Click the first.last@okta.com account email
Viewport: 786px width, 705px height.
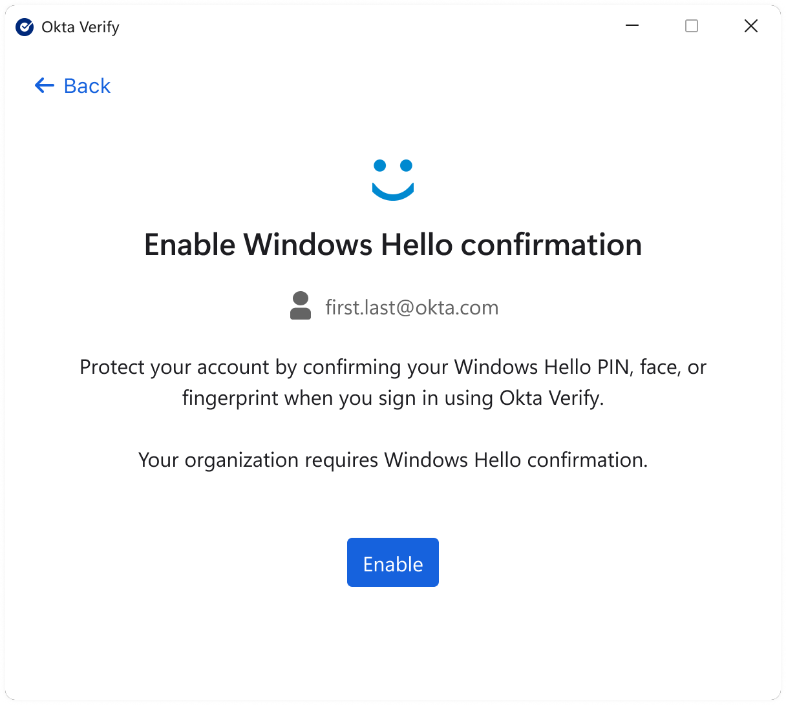pos(412,307)
